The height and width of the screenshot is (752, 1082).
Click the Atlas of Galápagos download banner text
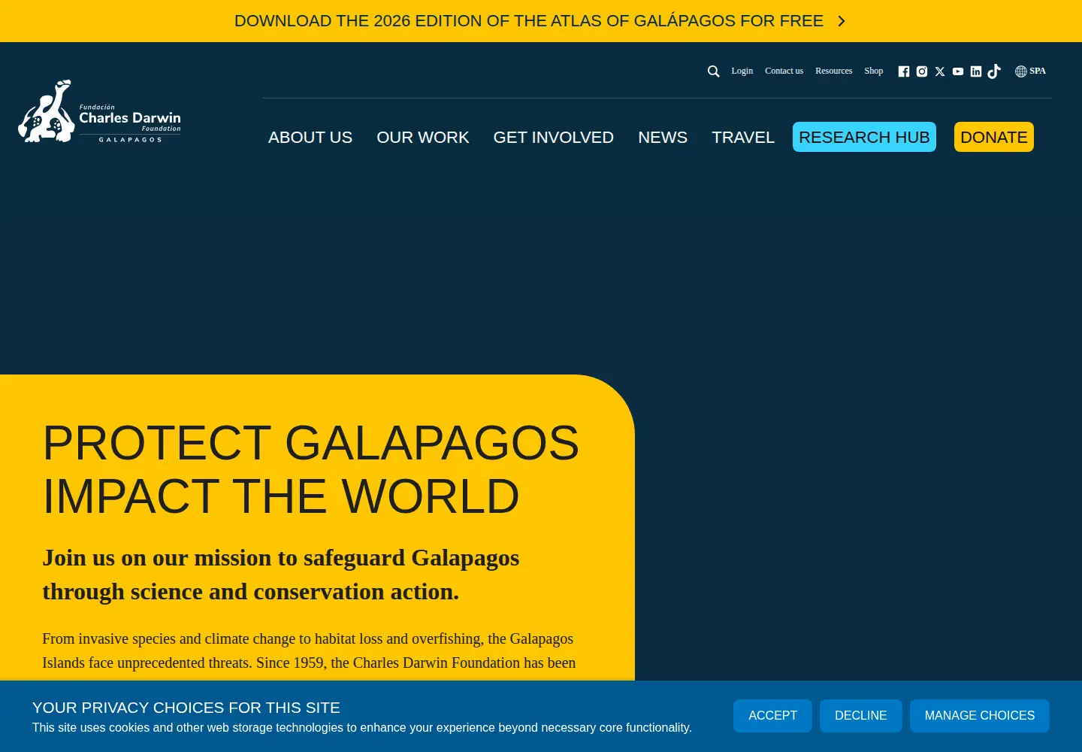tap(529, 21)
